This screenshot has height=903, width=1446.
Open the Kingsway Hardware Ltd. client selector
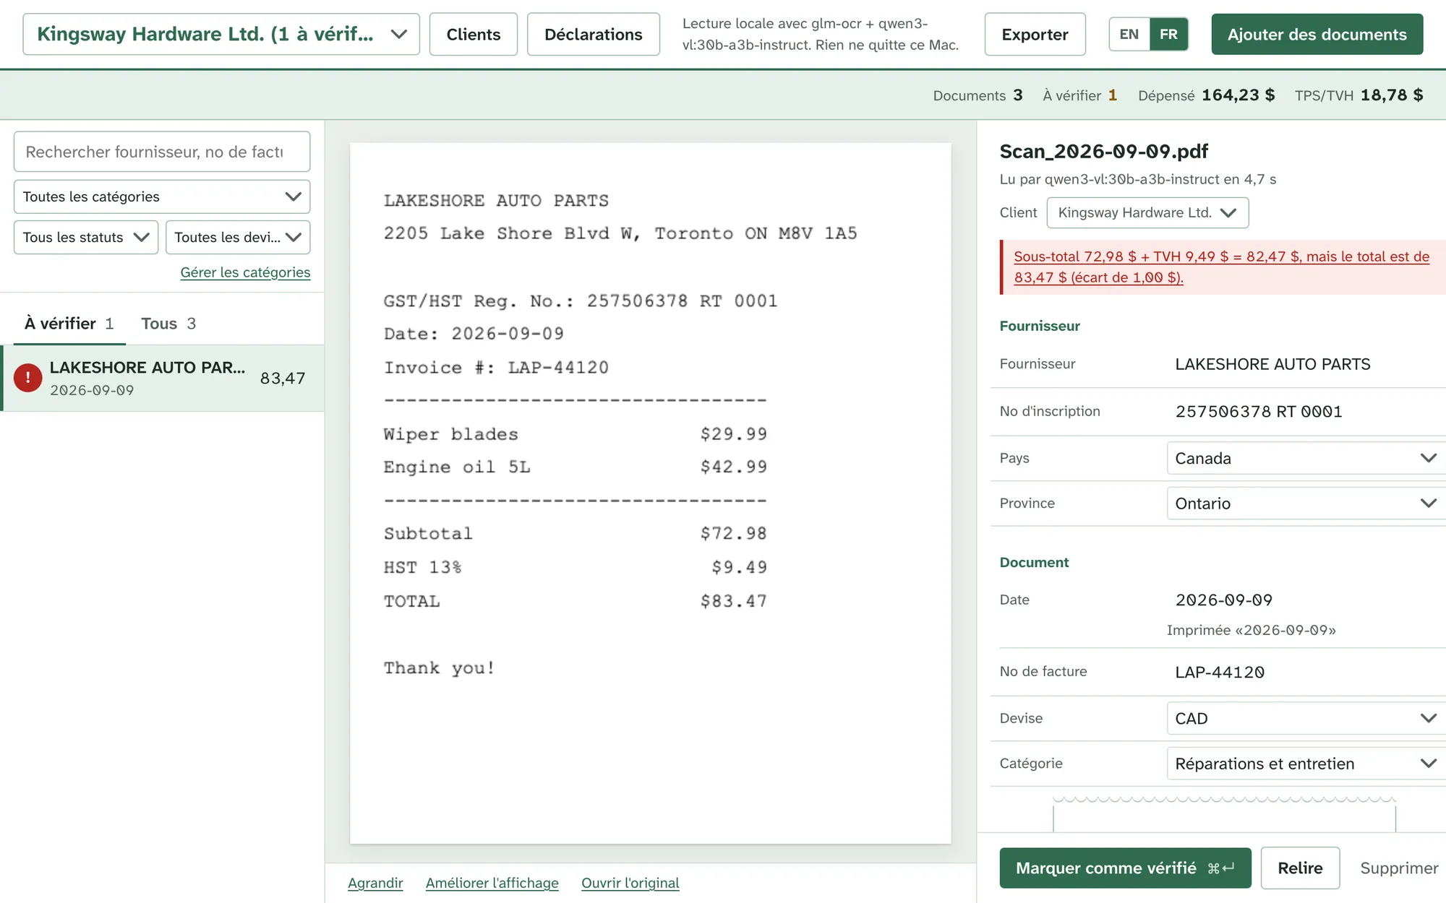point(221,34)
